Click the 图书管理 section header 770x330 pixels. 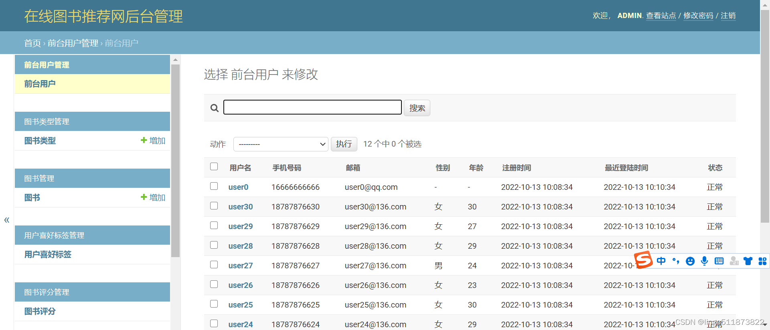coord(39,178)
